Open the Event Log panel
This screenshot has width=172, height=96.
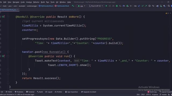(152, 92)
